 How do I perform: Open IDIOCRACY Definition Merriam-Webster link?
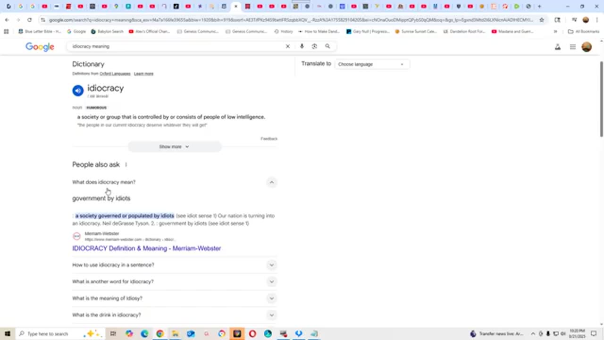click(x=146, y=248)
